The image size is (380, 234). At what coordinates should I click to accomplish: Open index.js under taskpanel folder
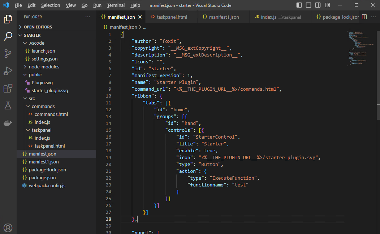[42, 138]
